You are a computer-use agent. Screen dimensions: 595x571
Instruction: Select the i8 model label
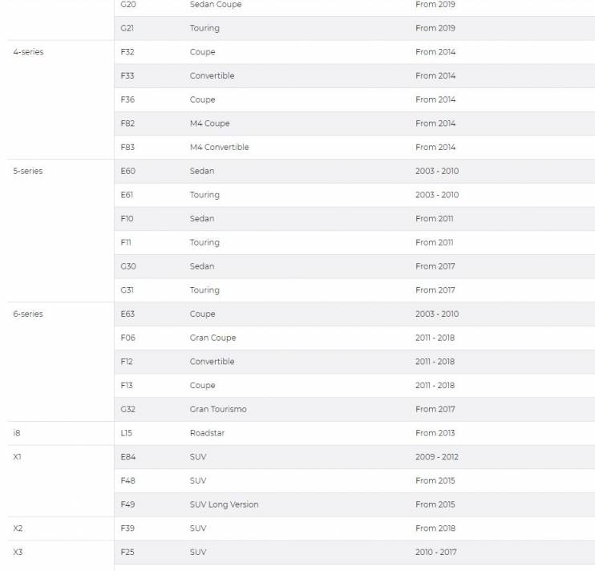click(17, 433)
